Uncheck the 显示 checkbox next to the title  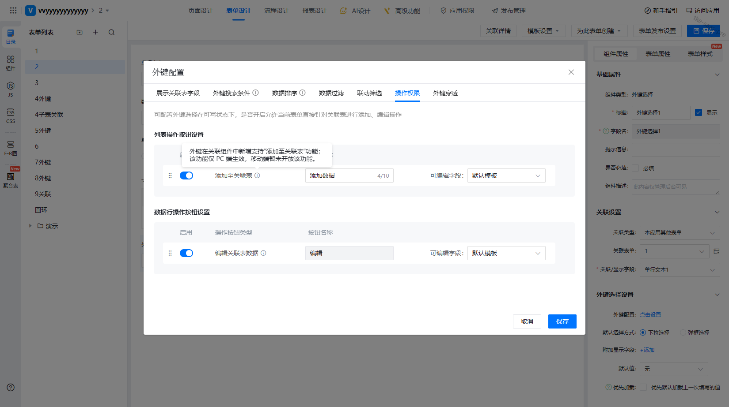699,112
